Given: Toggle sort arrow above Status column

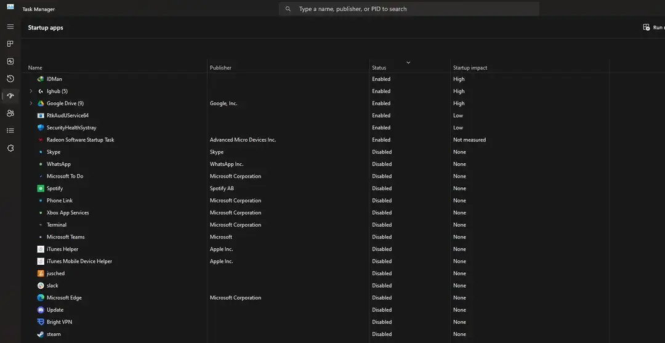Looking at the screenshot, I should [x=408, y=62].
